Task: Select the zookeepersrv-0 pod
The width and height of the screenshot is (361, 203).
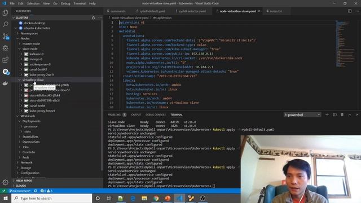Action: pos(40,64)
